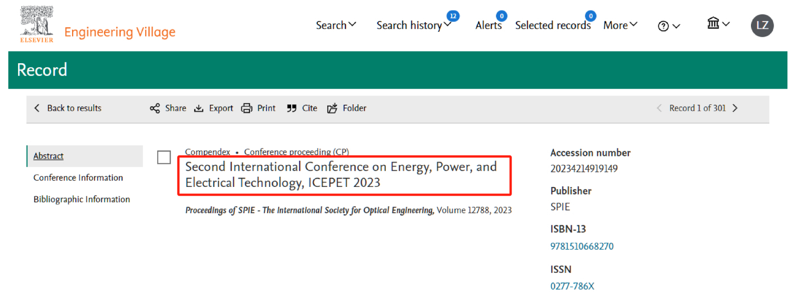Click the Cite quotation icon

291,108
